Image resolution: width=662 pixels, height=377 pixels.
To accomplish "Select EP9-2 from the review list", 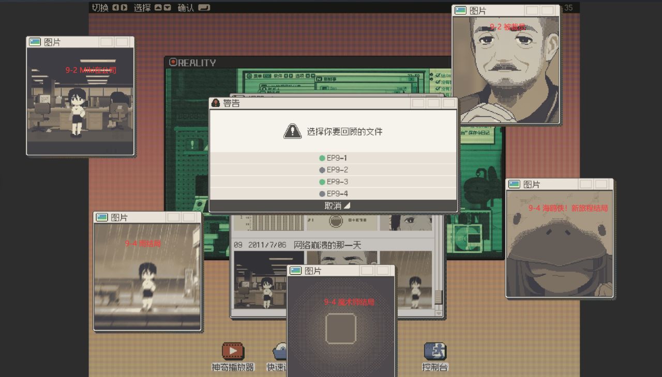I will tap(333, 170).
